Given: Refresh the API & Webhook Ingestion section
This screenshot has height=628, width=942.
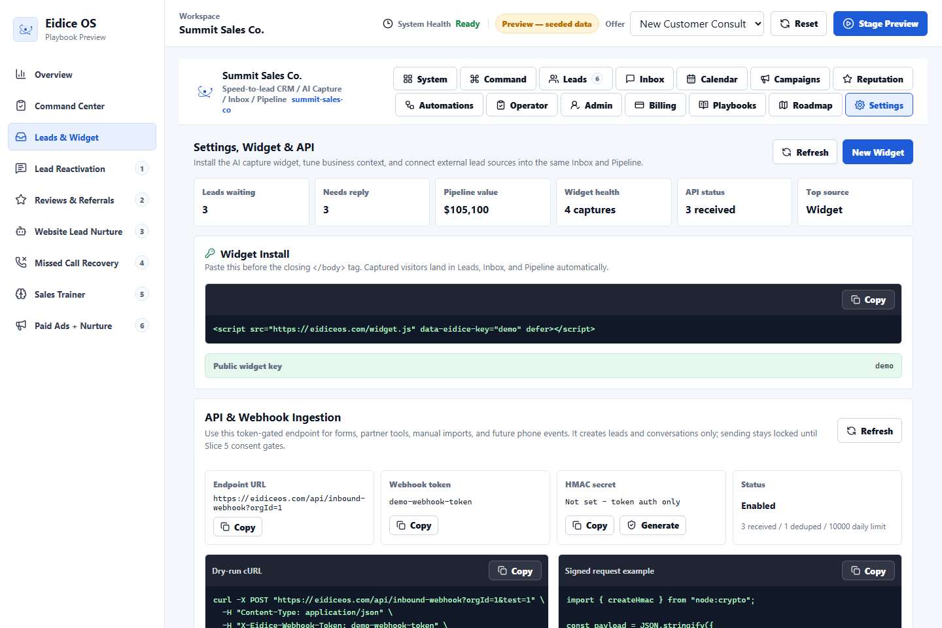Looking at the screenshot, I should coord(869,430).
